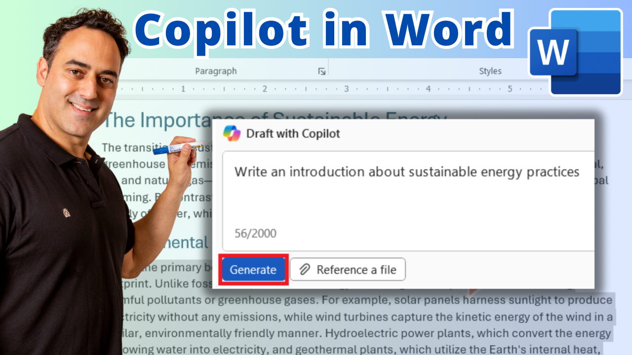Image resolution: width=632 pixels, height=355 pixels.
Task: Click the body line mentioning 'Hydroelectric power plants'
Action: pos(367,333)
